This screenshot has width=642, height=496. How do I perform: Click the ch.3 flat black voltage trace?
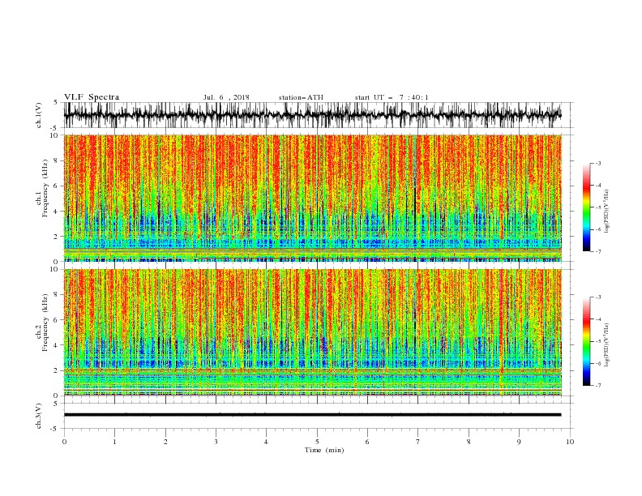pos(313,415)
